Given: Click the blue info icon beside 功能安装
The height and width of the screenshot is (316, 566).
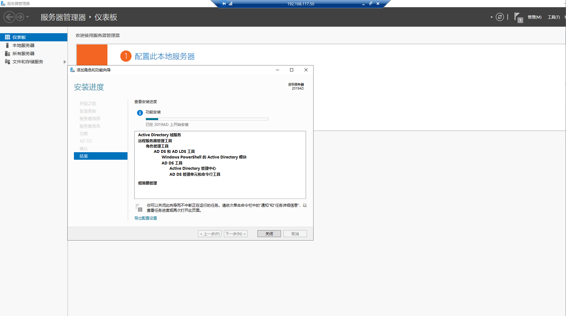Looking at the screenshot, I should pyautogui.click(x=140, y=113).
